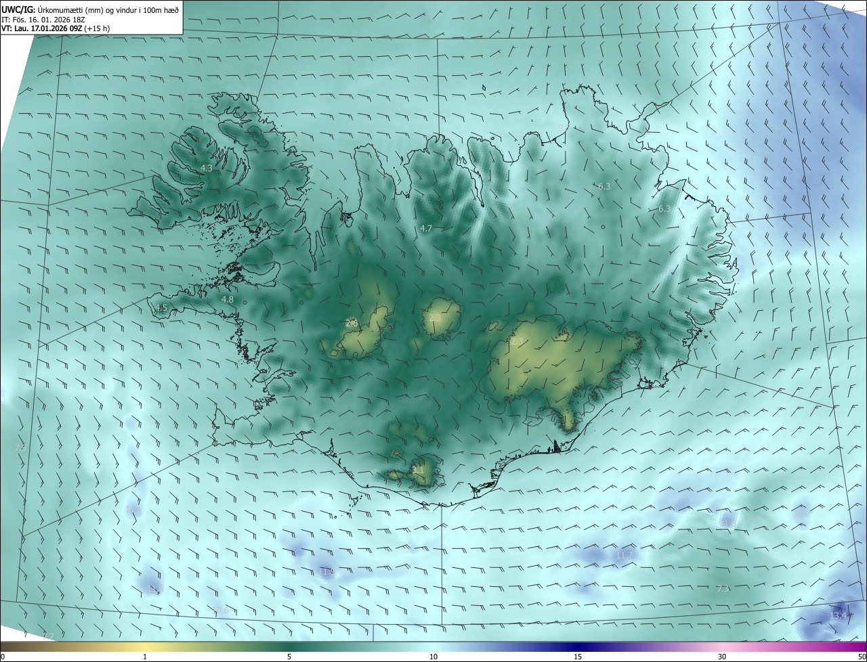Click the 4.3 value over the Westfjords
The image size is (867, 662).
[207, 168]
